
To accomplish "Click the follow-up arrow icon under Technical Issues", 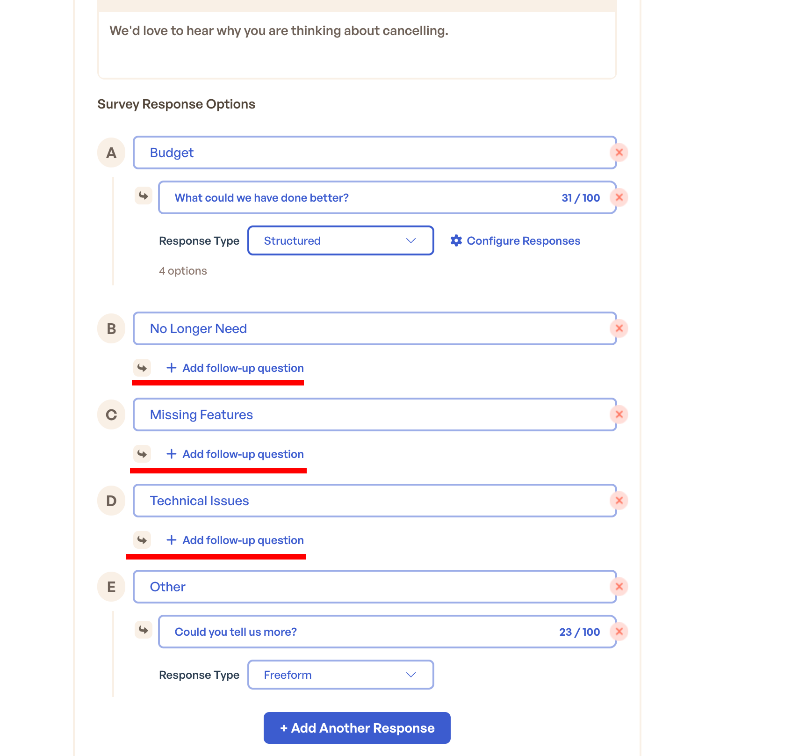I will [x=143, y=540].
